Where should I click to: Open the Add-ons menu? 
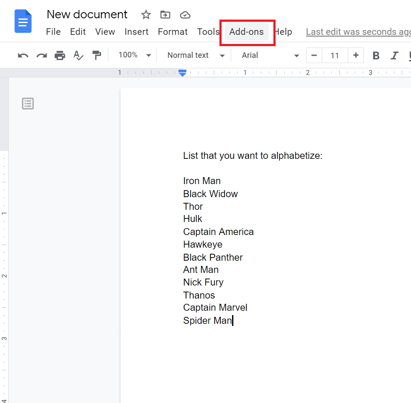(x=246, y=32)
